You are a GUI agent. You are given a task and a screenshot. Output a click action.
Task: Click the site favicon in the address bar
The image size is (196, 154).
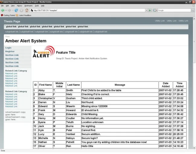click(x=32, y=10)
